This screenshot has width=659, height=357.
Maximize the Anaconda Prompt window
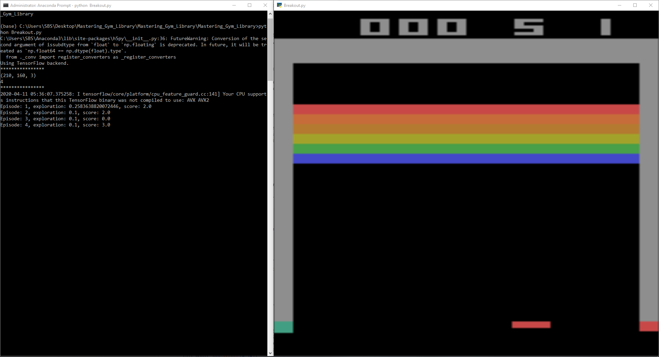click(x=250, y=5)
